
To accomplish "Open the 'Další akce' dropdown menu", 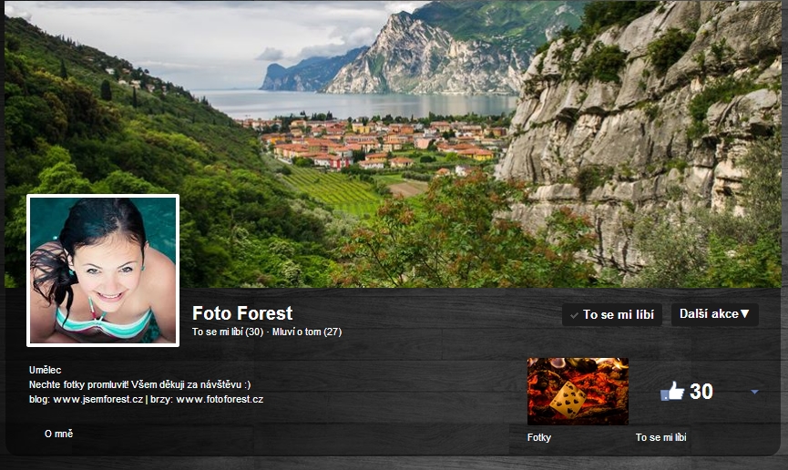I will coord(714,314).
